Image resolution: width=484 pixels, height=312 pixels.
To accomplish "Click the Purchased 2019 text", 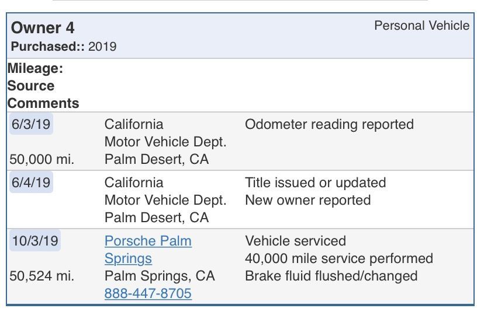I will tap(64, 47).
